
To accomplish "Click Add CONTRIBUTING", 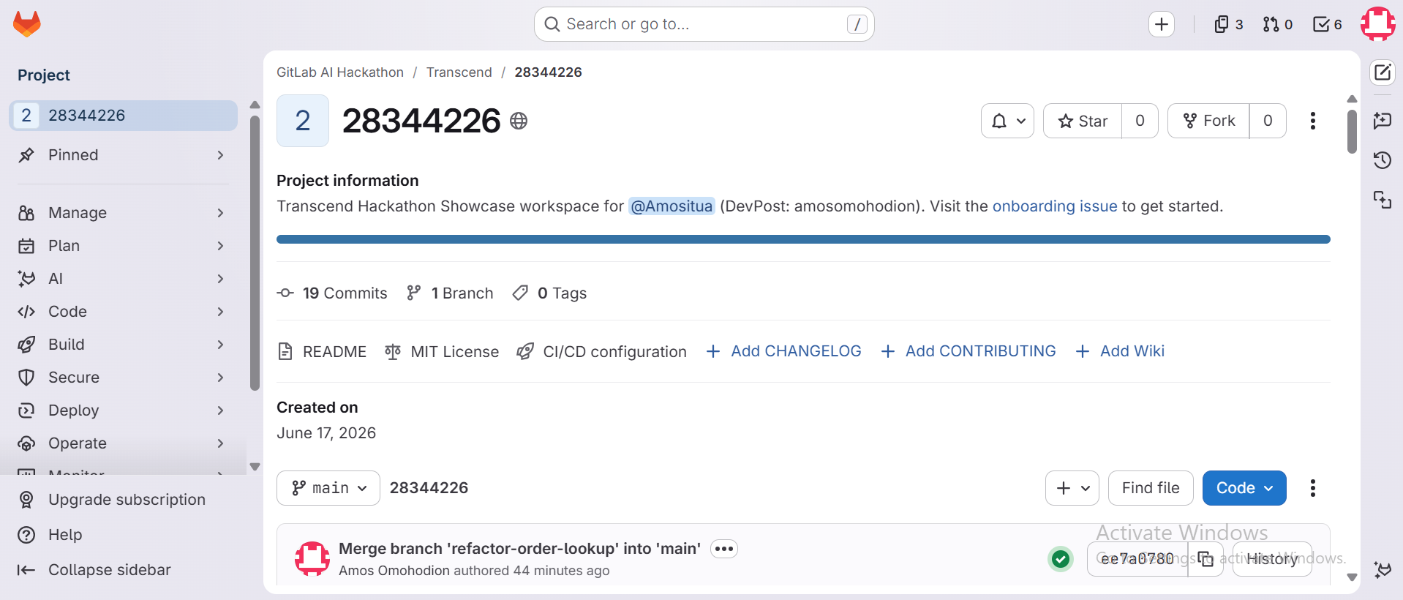I will [x=968, y=351].
